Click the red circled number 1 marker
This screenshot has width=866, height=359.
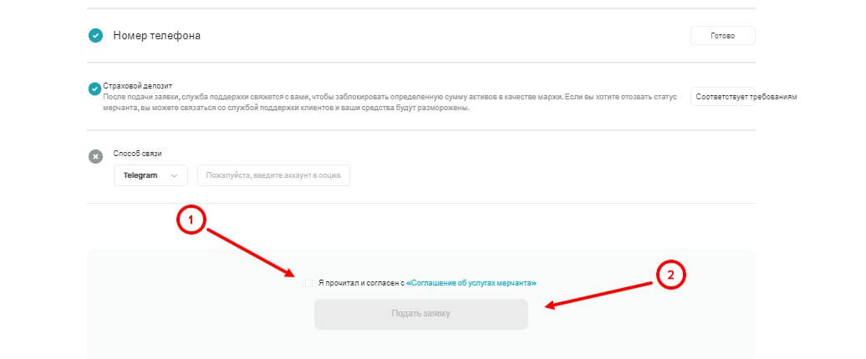pos(191,220)
